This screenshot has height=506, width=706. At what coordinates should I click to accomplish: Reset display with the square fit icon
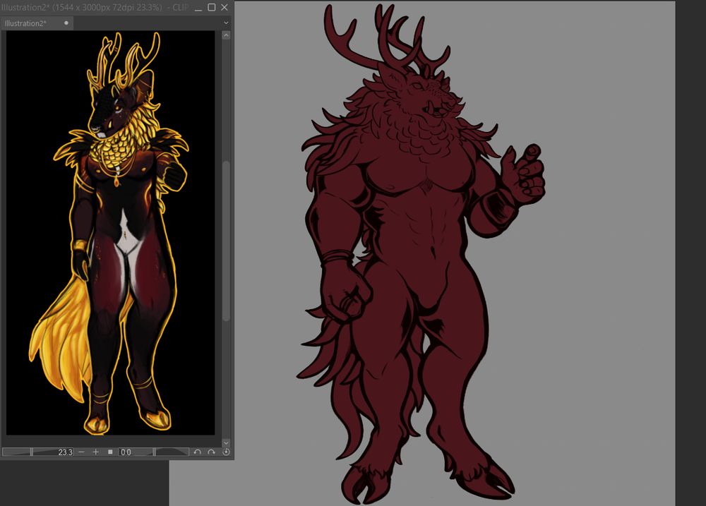(x=110, y=452)
